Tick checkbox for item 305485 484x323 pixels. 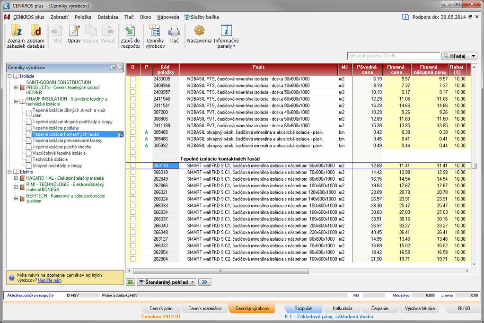click(x=133, y=132)
